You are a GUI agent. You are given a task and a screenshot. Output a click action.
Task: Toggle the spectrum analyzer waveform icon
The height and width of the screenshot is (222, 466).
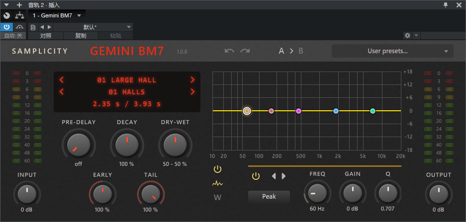pyautogui.click(x=217, y=183)
